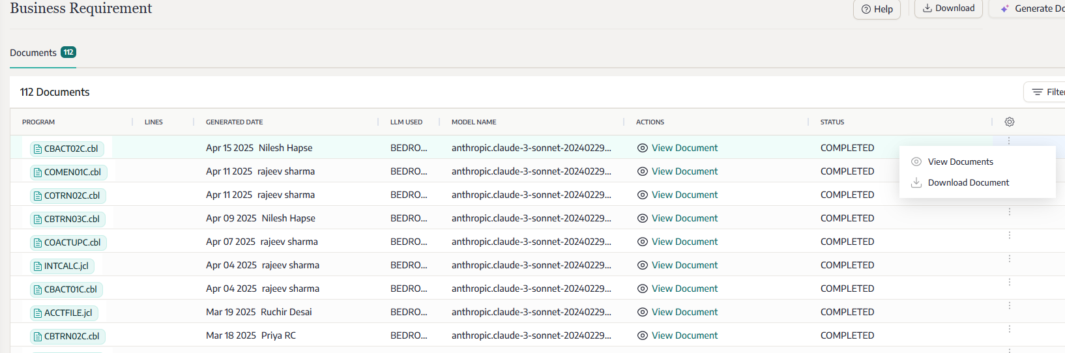This screenshot has height=353, width=1065.
Task: Click the date Mar 18 2025 Priya RC
Action: [x=251, y=335]
